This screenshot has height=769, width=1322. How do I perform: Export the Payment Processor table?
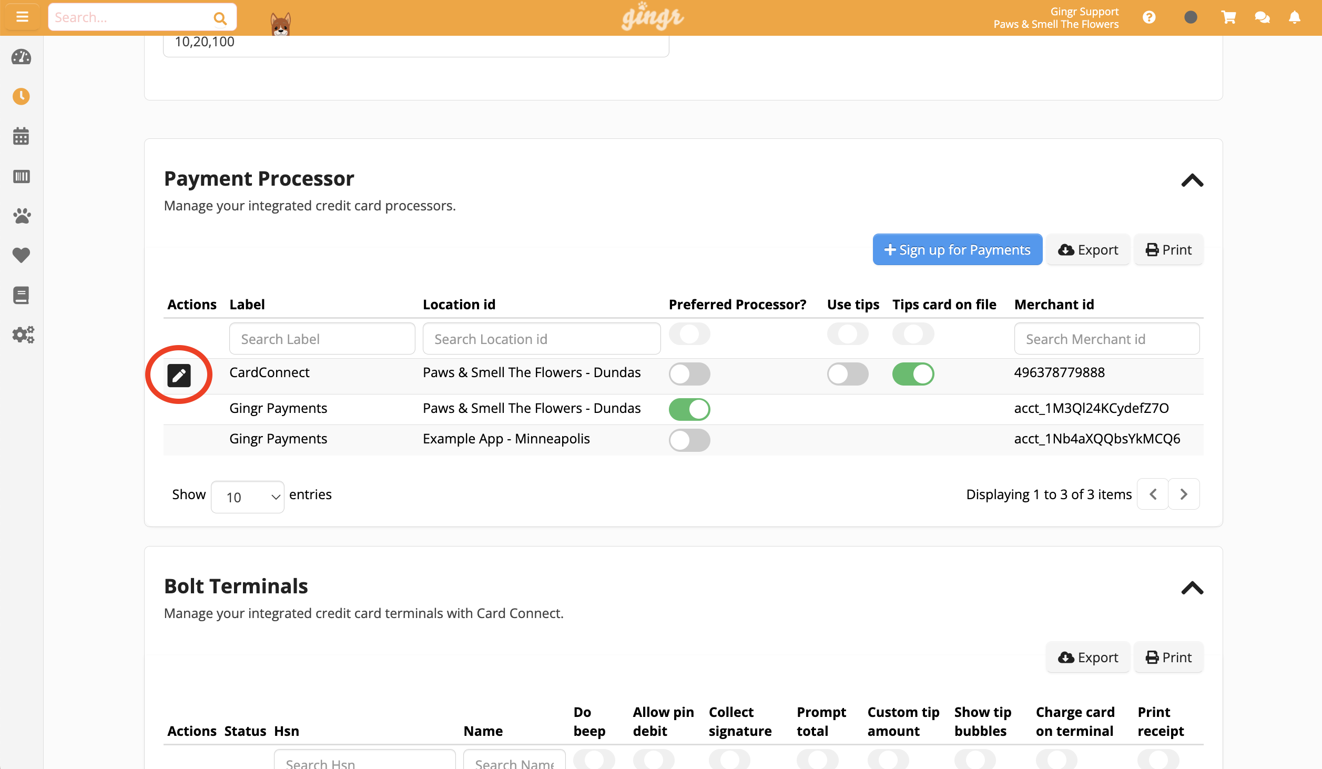tap(1087, 249)
